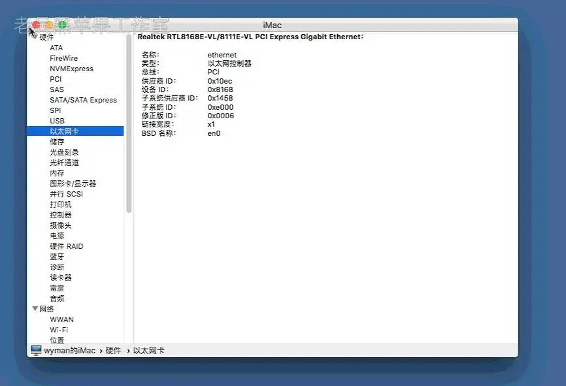The image size is (566, 386).
Task: Click the BSD name value en0
Action: click(214, 133)
